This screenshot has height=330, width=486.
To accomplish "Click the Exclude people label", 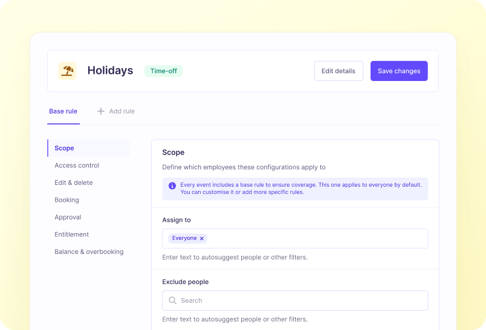I will coord(186,282).
